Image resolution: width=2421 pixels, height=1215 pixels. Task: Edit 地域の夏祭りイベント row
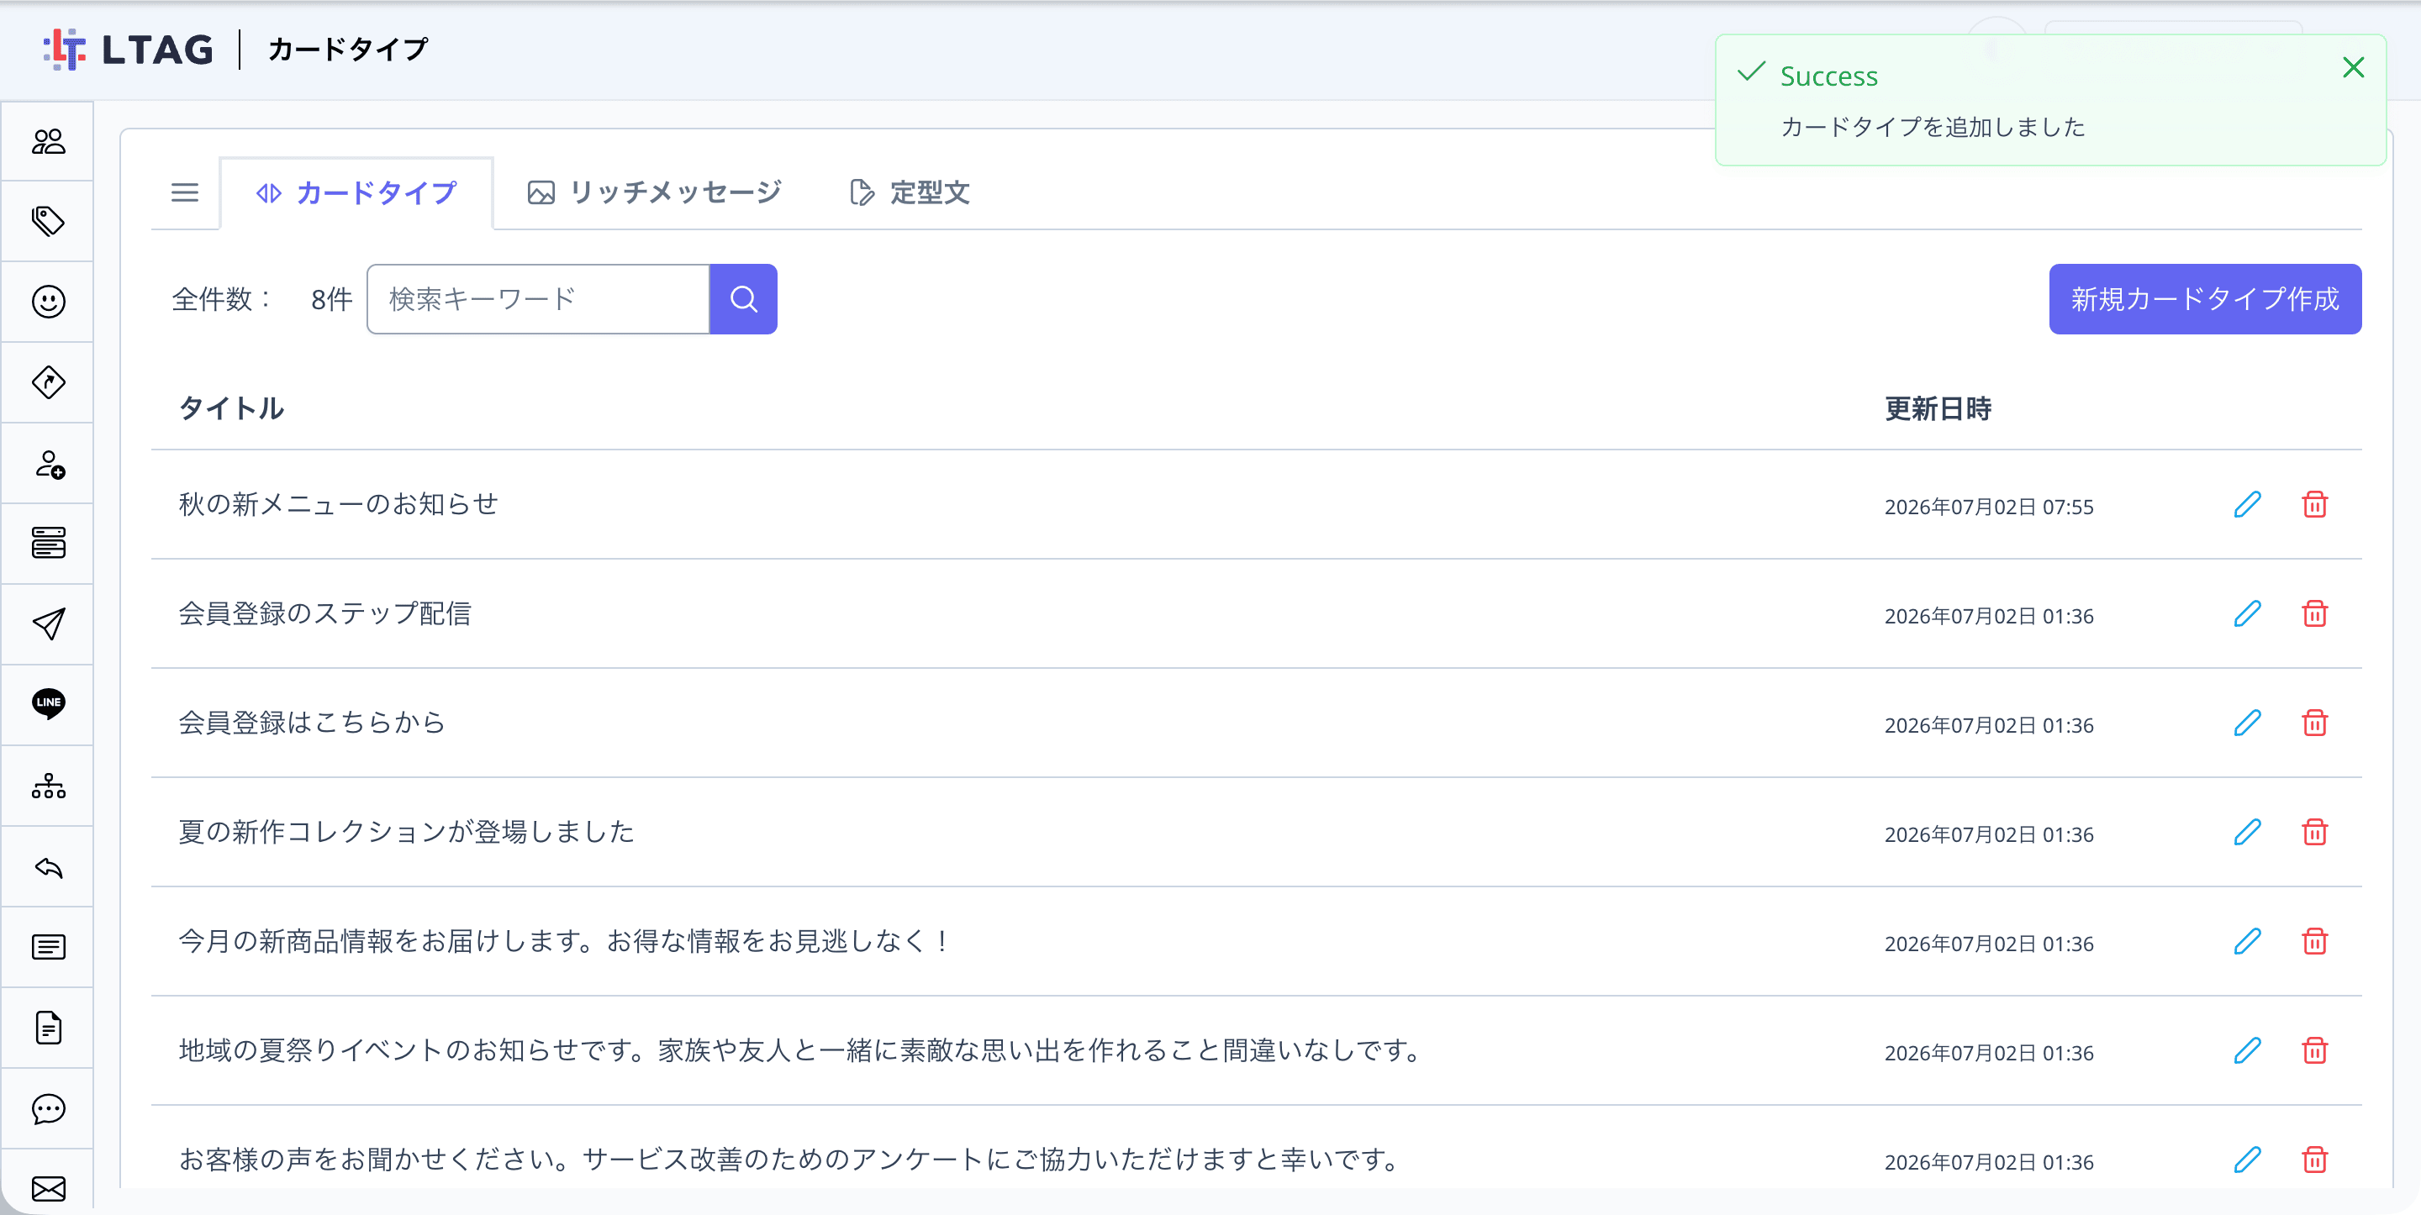(x=2246, y=1049)
